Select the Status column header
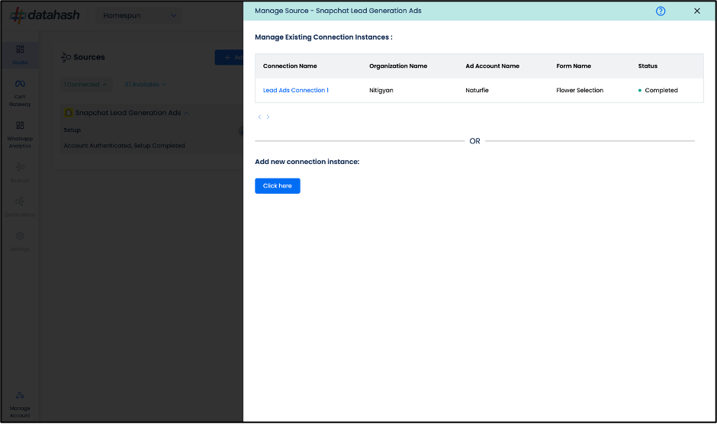 [648, 66]
